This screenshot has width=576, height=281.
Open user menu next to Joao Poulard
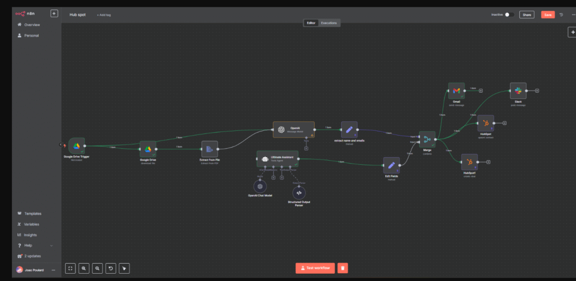pos(53,270)
